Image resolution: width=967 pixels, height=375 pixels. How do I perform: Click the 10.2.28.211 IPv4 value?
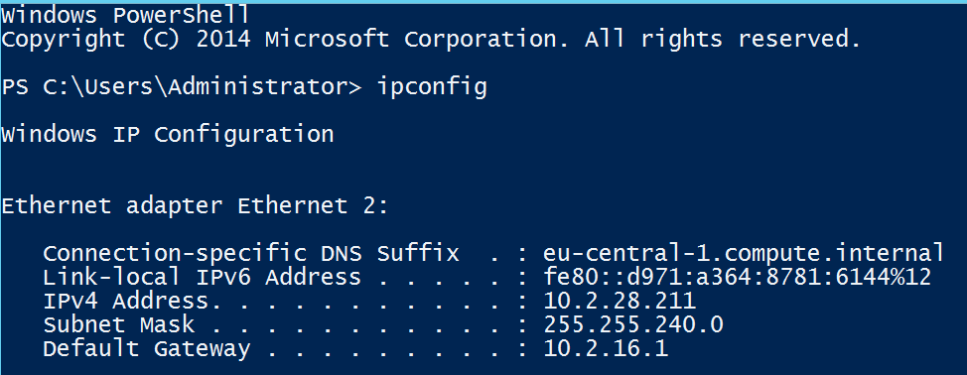pyautogui.click(x=620, y=302)
